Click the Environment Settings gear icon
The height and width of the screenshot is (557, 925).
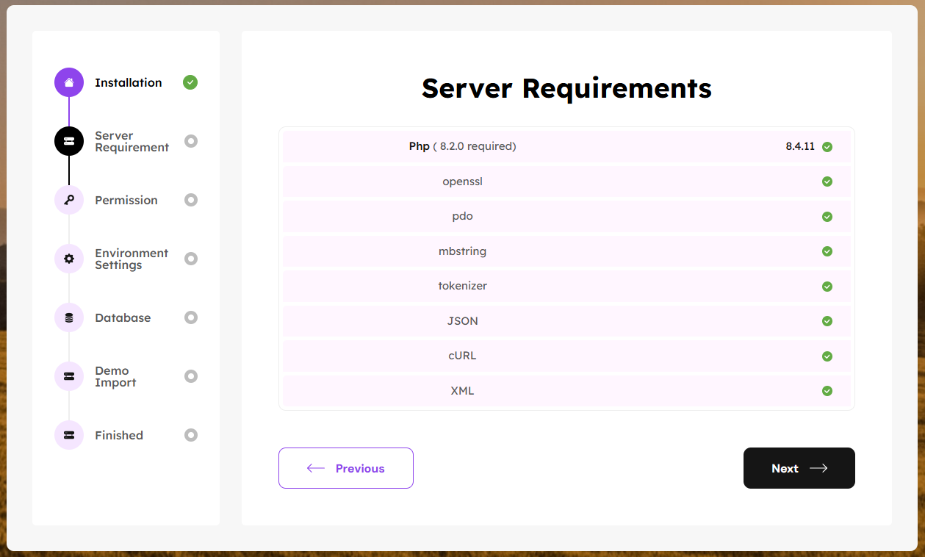coord(69,259)
